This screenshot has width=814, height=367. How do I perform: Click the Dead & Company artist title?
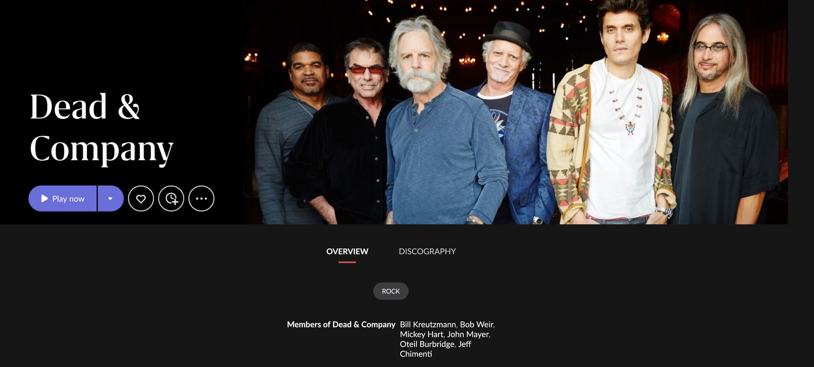pyautogui.click(x=102, y=127)
